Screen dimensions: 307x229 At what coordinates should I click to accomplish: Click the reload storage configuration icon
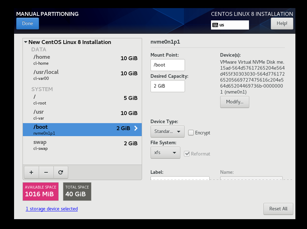(61, 172)
